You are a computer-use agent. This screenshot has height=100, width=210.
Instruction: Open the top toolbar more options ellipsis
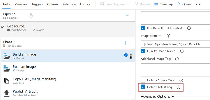(x=198, y=4)
